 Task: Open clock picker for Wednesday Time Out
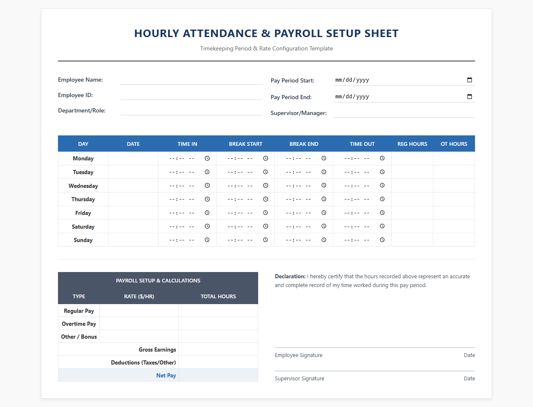pos(382,185)
